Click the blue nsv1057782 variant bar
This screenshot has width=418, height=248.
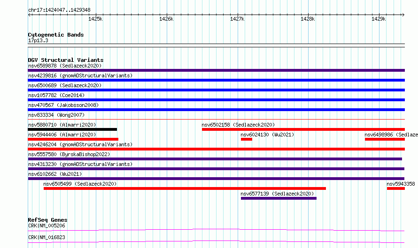pyautogui.click(x=216, y=100)
